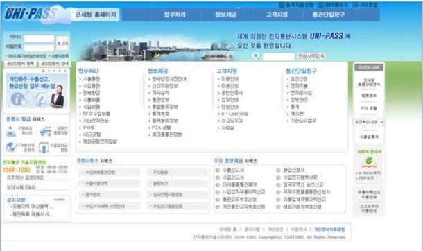423x251 pixels.
Task: Open the 요건확인기관 dropdown
Action: click(368, 122)
